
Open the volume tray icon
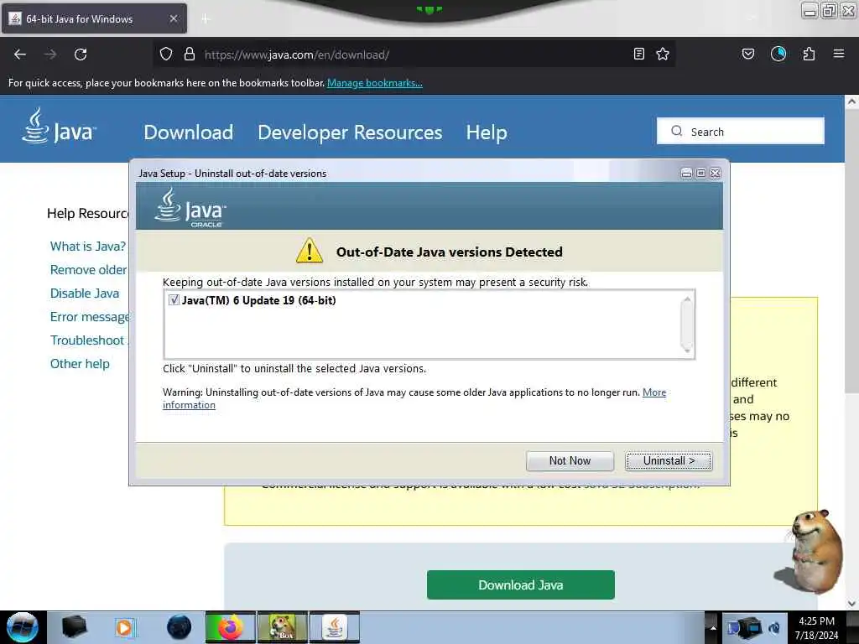[x=774, y=627]
